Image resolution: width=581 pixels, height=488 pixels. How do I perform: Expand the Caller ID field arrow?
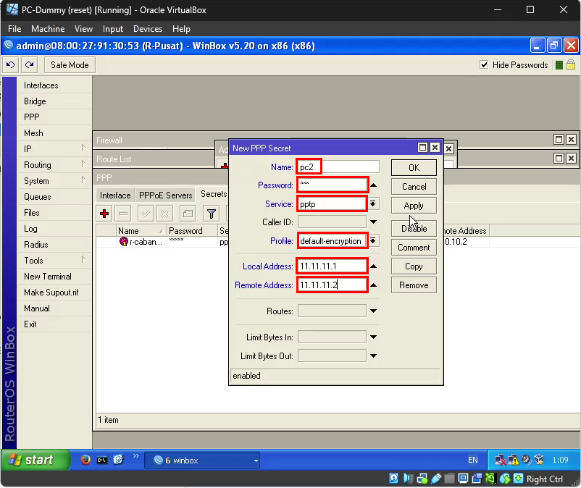374,222
